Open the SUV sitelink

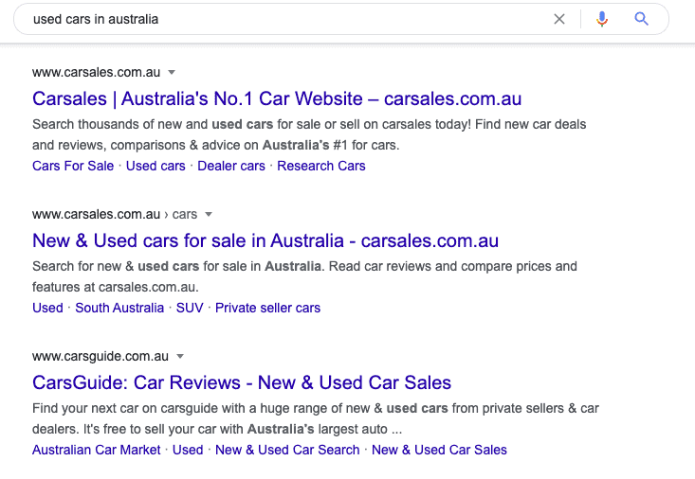pos(190,308)
